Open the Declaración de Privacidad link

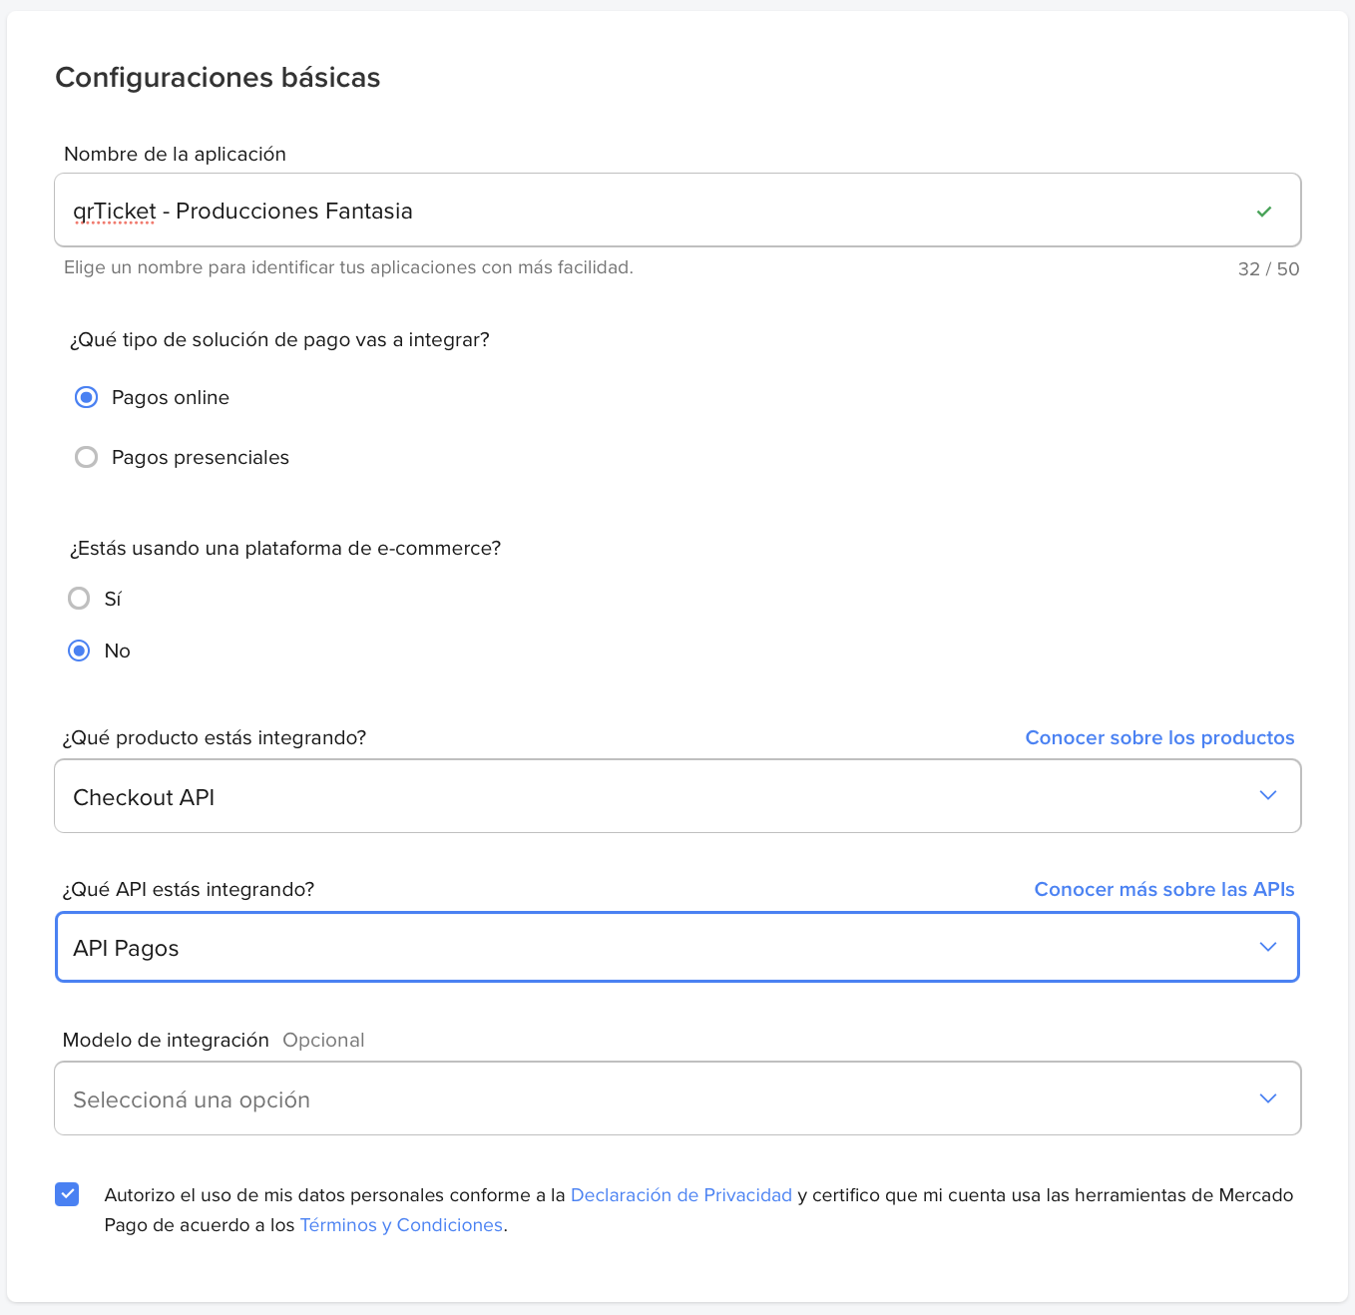point(681,1194)
